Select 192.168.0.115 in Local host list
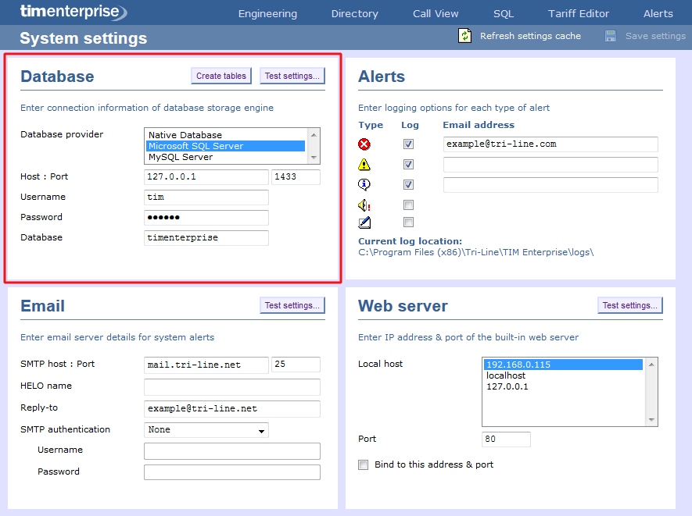Image resolution: width=692 pixels, height=516 pixels. (x=563, y=365)
